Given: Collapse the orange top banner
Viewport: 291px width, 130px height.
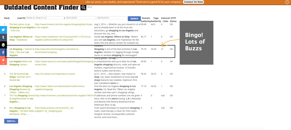Looking at the screenshot, I should (287, 2).
